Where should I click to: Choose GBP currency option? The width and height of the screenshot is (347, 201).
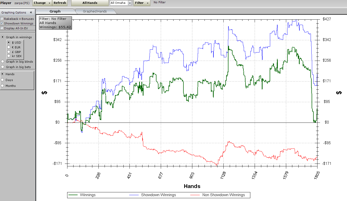pos(9,52)
